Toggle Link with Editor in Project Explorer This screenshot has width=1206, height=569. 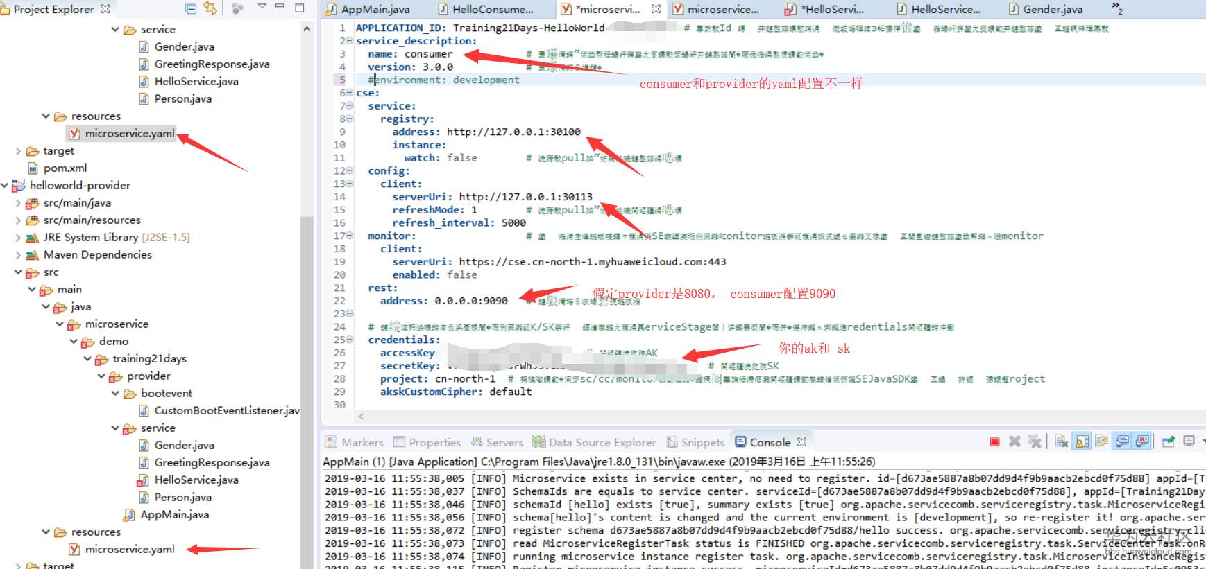210,8
